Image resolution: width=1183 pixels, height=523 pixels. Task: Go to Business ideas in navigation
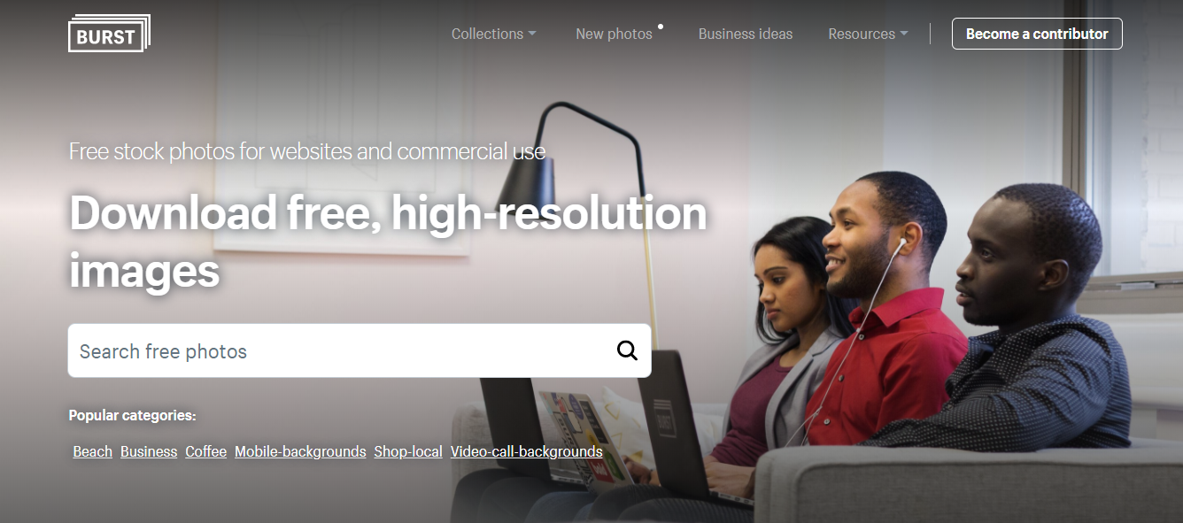click(746, 34)
